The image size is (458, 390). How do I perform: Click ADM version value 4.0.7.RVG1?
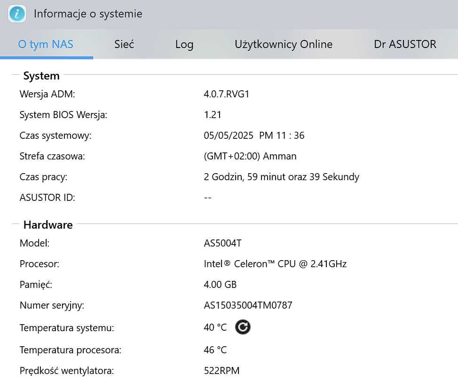tap(226, 94)
